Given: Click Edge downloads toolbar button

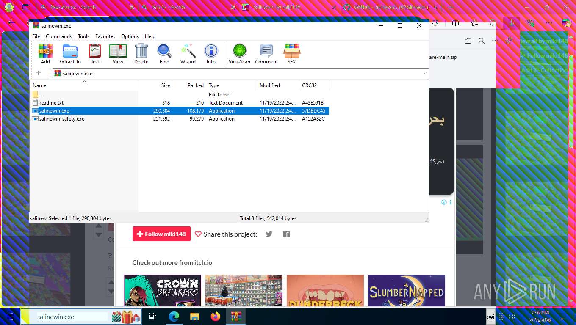Looking at the screenshot, I should click(512, 23).
